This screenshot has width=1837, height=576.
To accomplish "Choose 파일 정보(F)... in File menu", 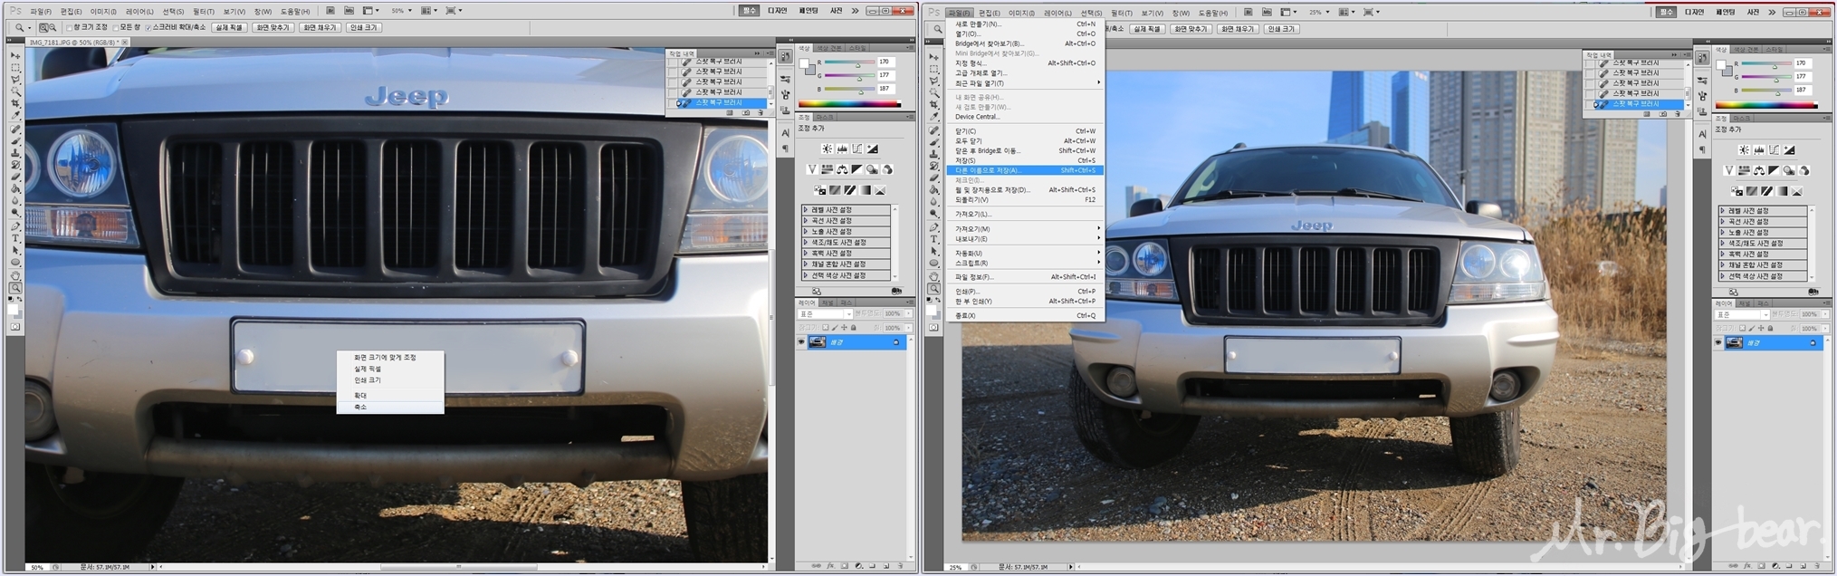I will point(1024,277).
